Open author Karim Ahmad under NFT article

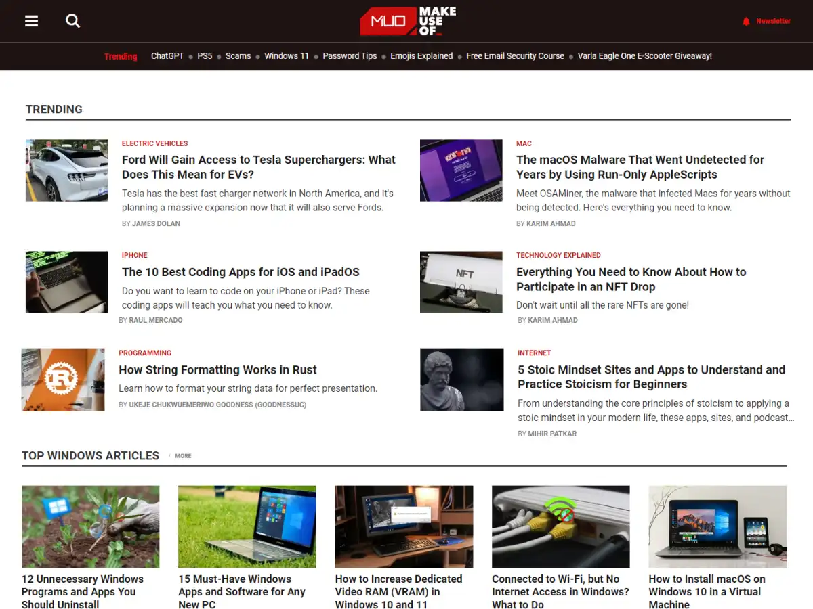point(553,320)
